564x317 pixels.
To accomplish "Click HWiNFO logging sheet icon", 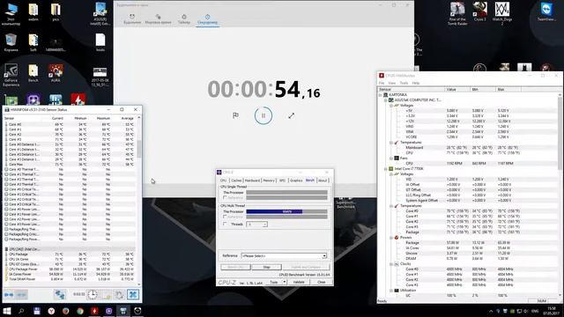I will (x=106, y=295).
